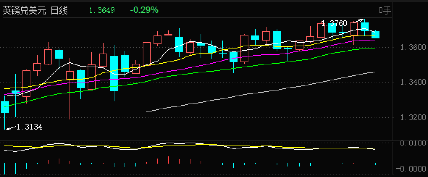The image size is (428, 177).
Task: Click the 1.3200 price axis label
Action: (413, 118)
